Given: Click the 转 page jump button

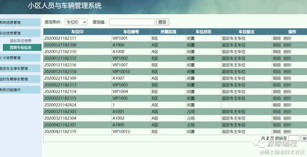Looking at the screenshot, I should coord(304,138).
